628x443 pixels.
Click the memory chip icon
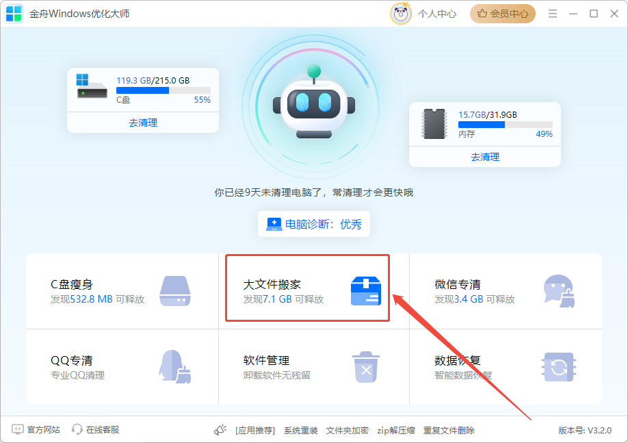pyautogui.click(x=434, y=124)
